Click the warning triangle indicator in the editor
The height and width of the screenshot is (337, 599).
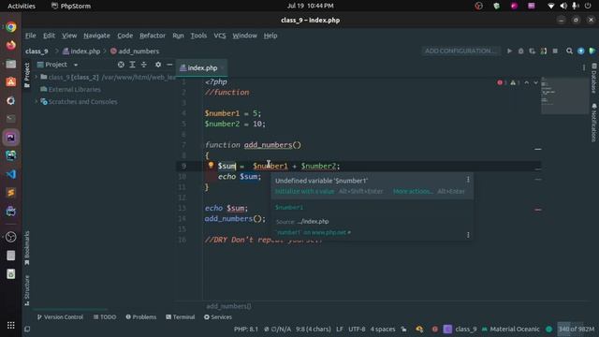click(514, 82)
